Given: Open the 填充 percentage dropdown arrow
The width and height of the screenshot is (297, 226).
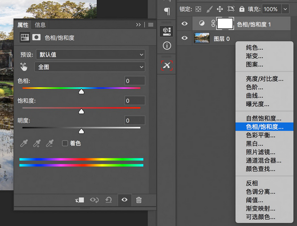Looking at the screenshot, I should (x=285, y=9).
